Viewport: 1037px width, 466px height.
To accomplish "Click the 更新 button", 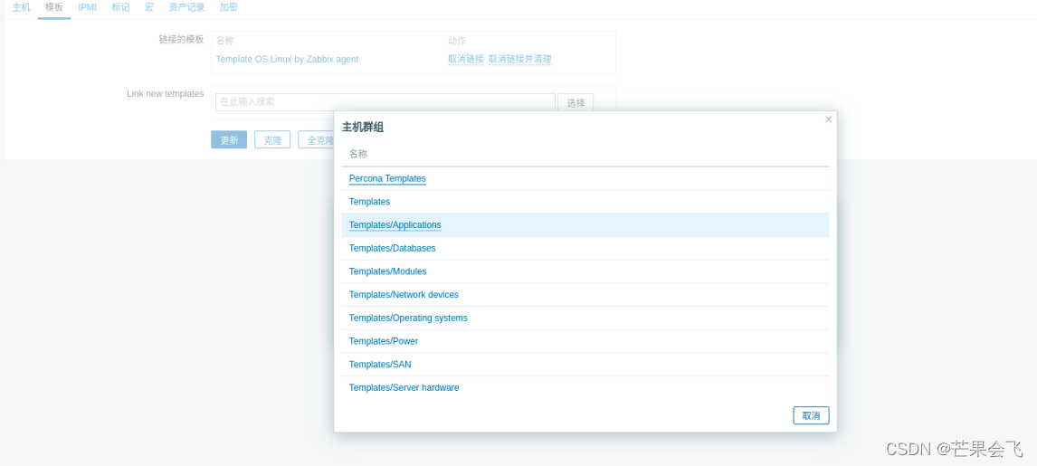I will click(x=229, y=140).
